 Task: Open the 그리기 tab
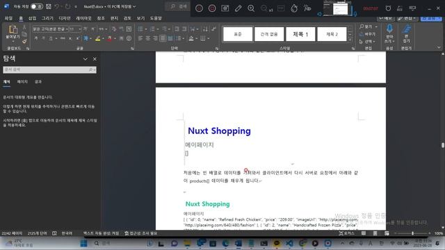pyautogui.click(x=47, y=18)
